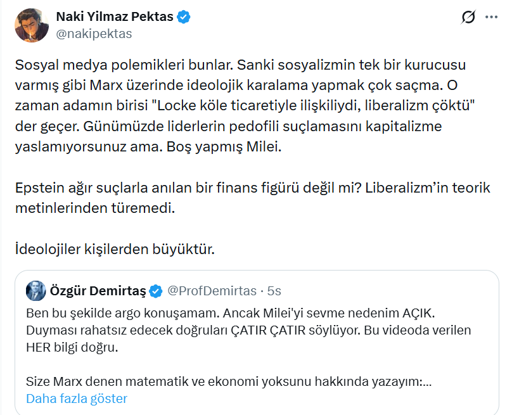Image resolution: width=512 pixels, height=415 pixels.
Task: Click the paragraph starting "Epstein ağır suçlarla"
Action: [x=243, y=198]
